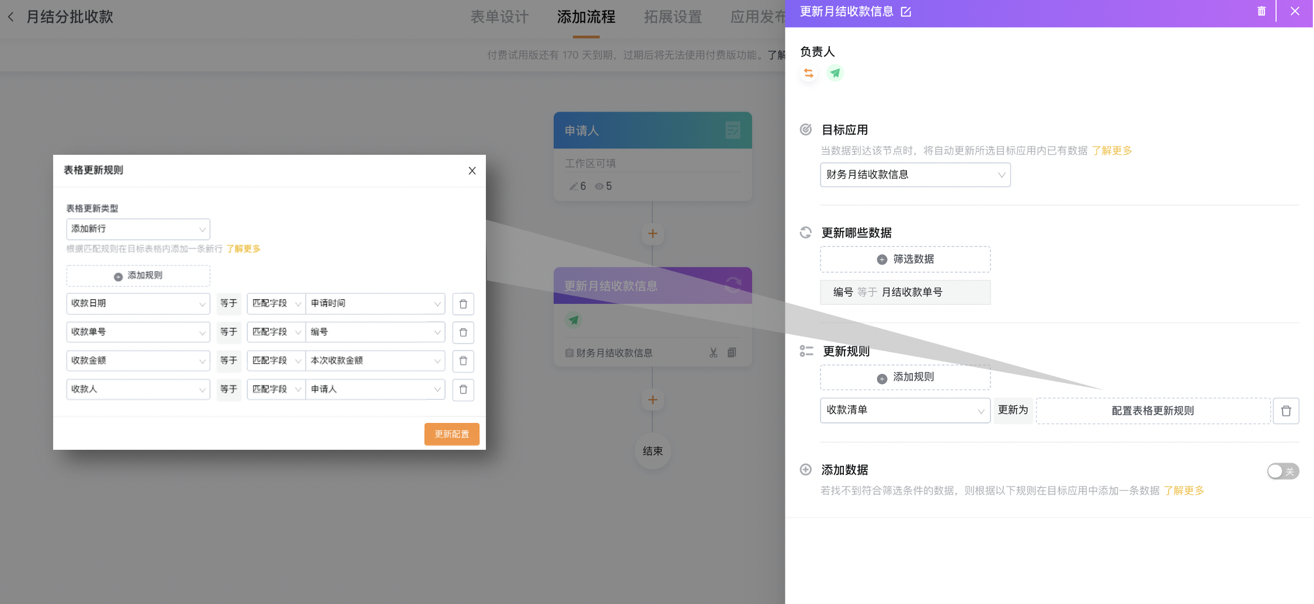The height and width of the screenshot is (604, 1314).
Task: Click the 更新为 label
Action: (1013, 410)
